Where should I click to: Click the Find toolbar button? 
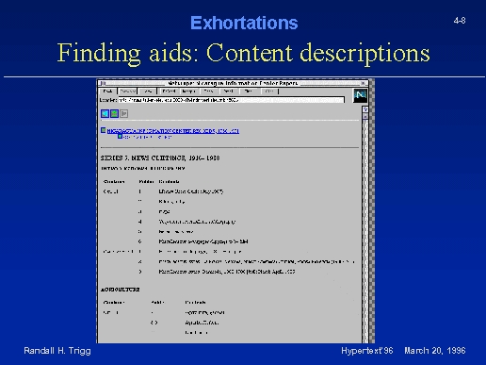point(249,91)
